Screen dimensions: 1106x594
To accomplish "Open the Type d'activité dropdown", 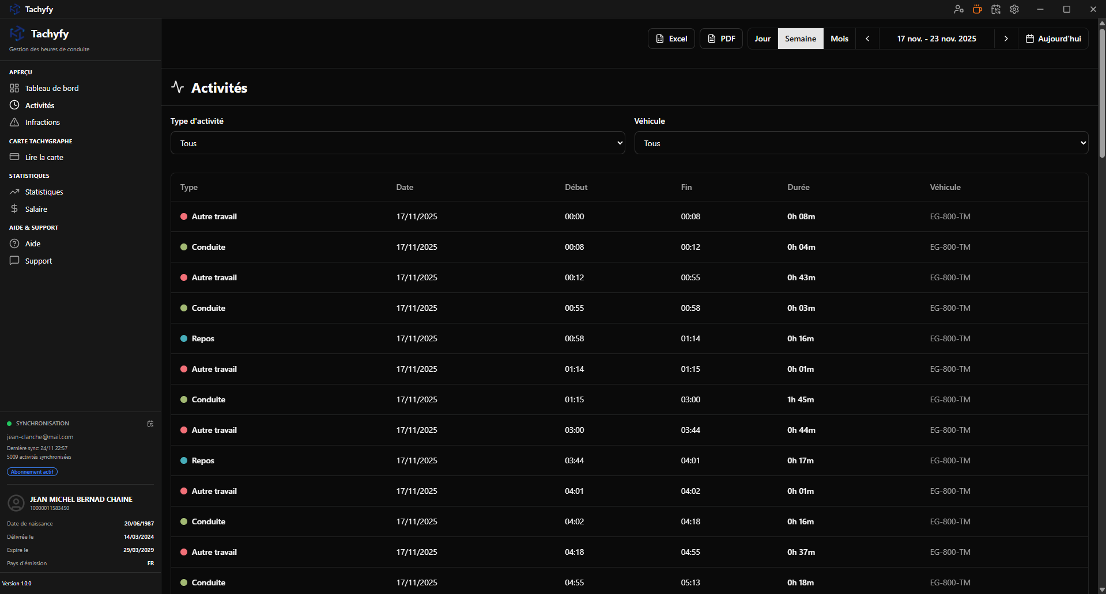I will [397, 143].
